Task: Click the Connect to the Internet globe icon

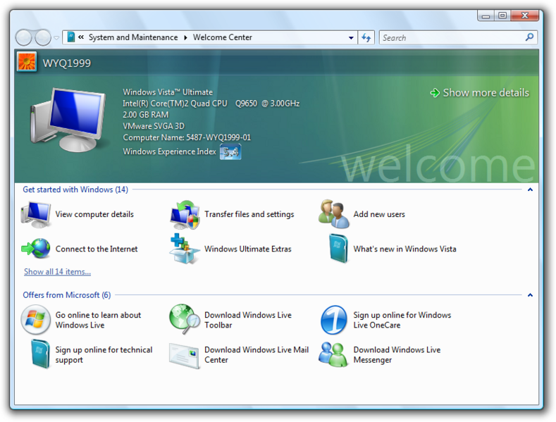Action: (36, 248)
